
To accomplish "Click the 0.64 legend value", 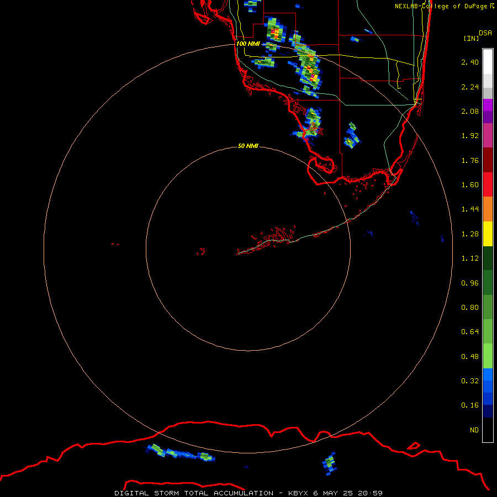I will point(470,332).
